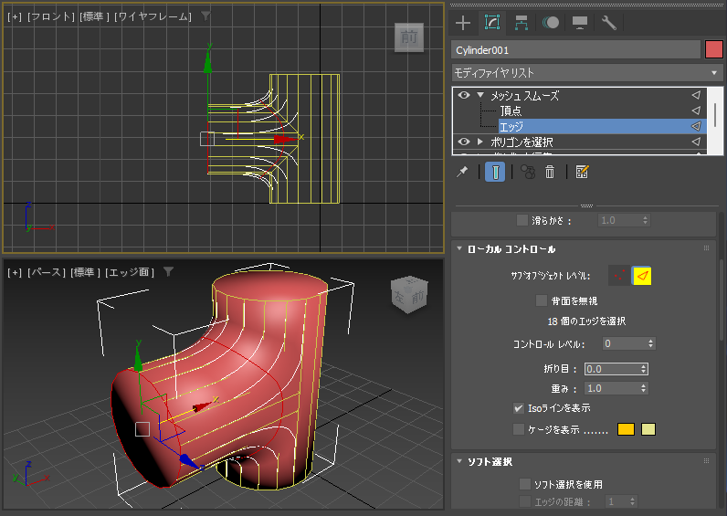Expand the ポリゴンを選択 modifier

[479, 142]
